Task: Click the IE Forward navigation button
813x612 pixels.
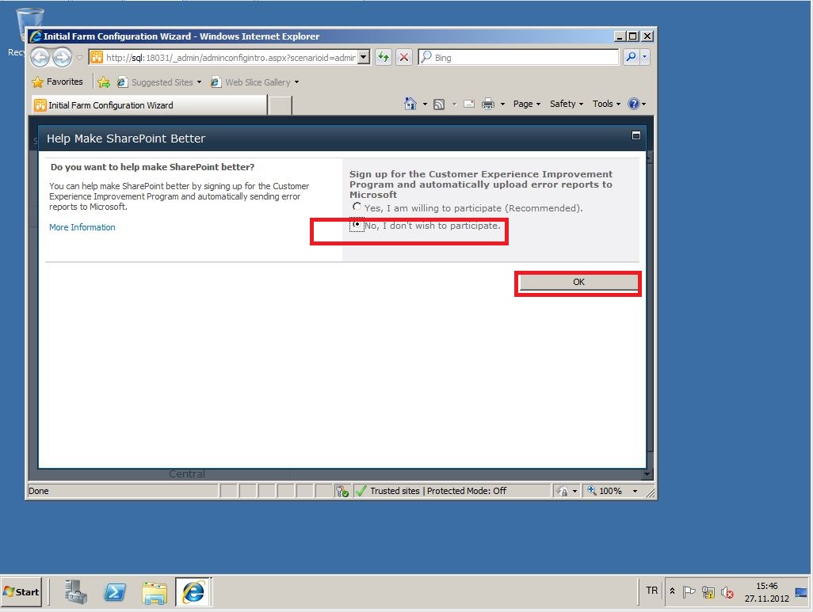Action: tap(63, 57)
